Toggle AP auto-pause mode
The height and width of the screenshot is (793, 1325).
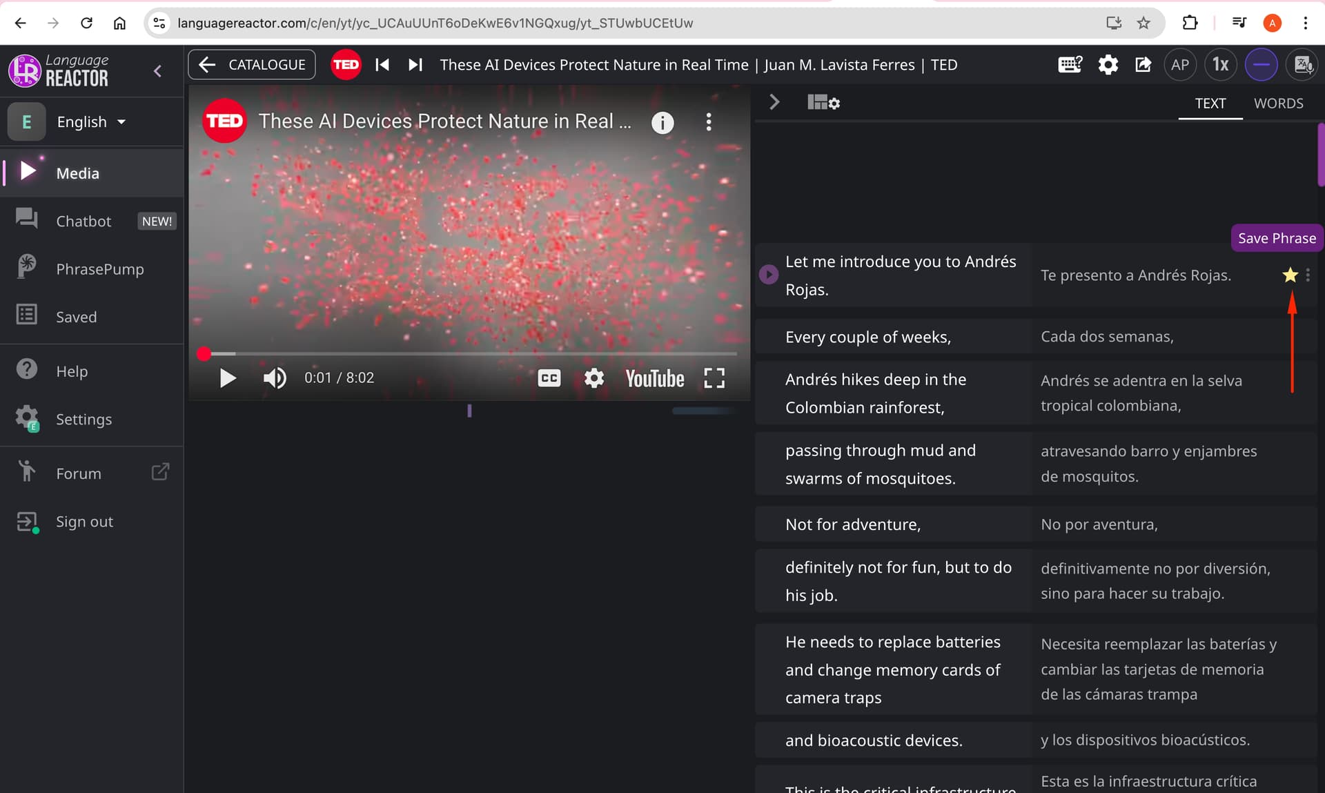[1179, 65]
